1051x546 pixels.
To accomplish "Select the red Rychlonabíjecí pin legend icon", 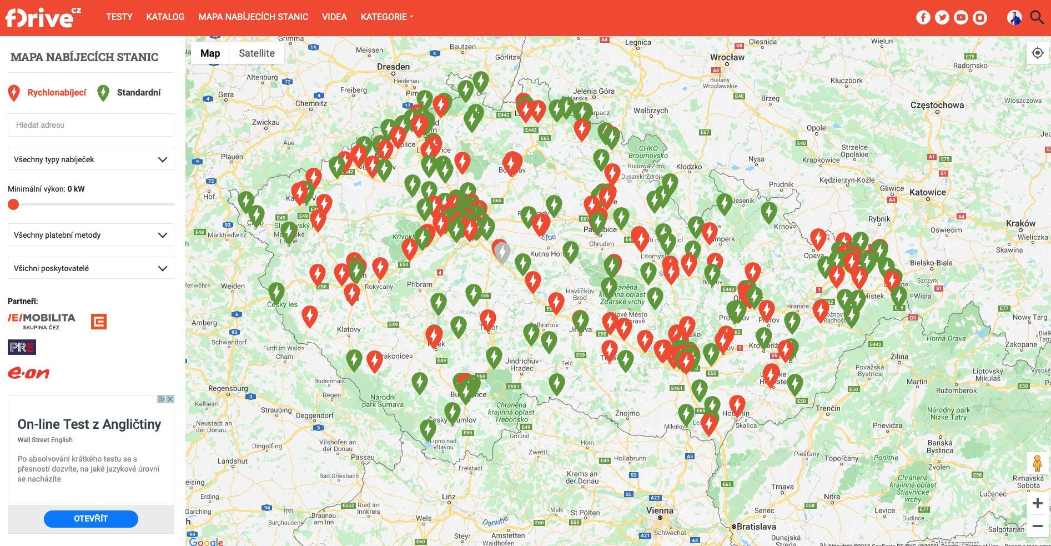I will click(14, 91).
